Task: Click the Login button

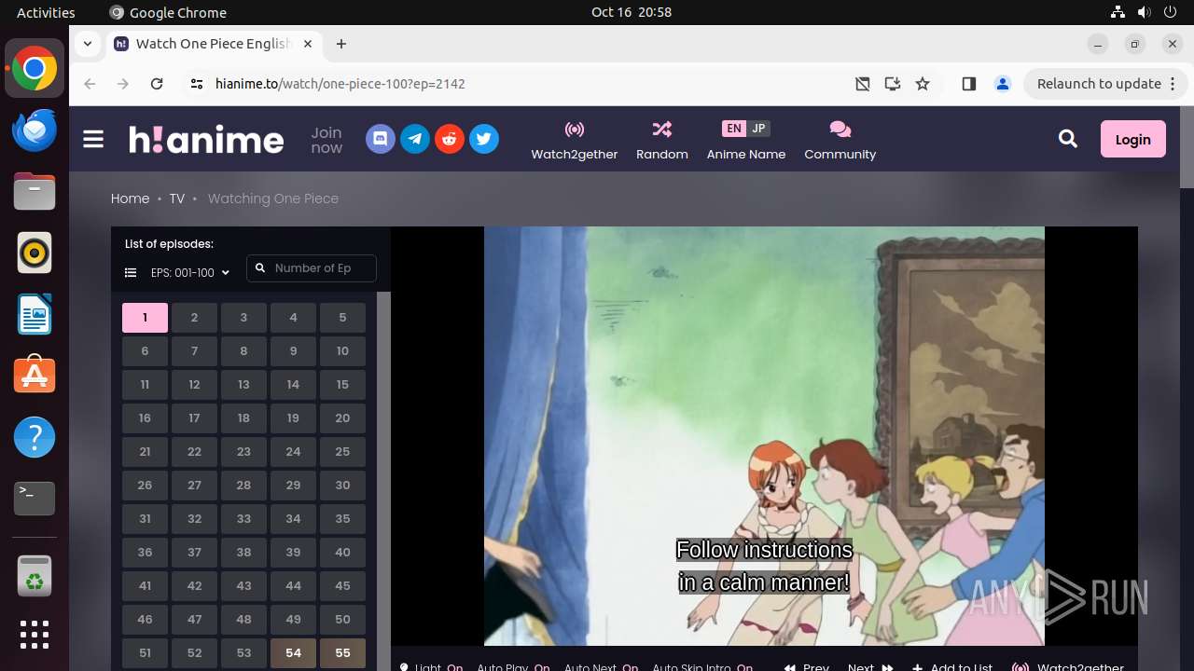Action: tap(1133, 139)
